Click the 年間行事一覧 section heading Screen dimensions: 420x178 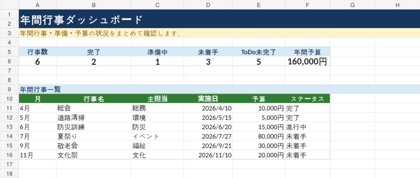point(41,89)
